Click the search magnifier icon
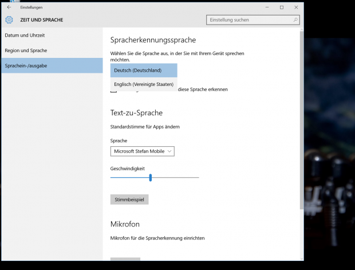Viewport: 355px width, 270px height. pyautogui.click(x=295, y=20)
